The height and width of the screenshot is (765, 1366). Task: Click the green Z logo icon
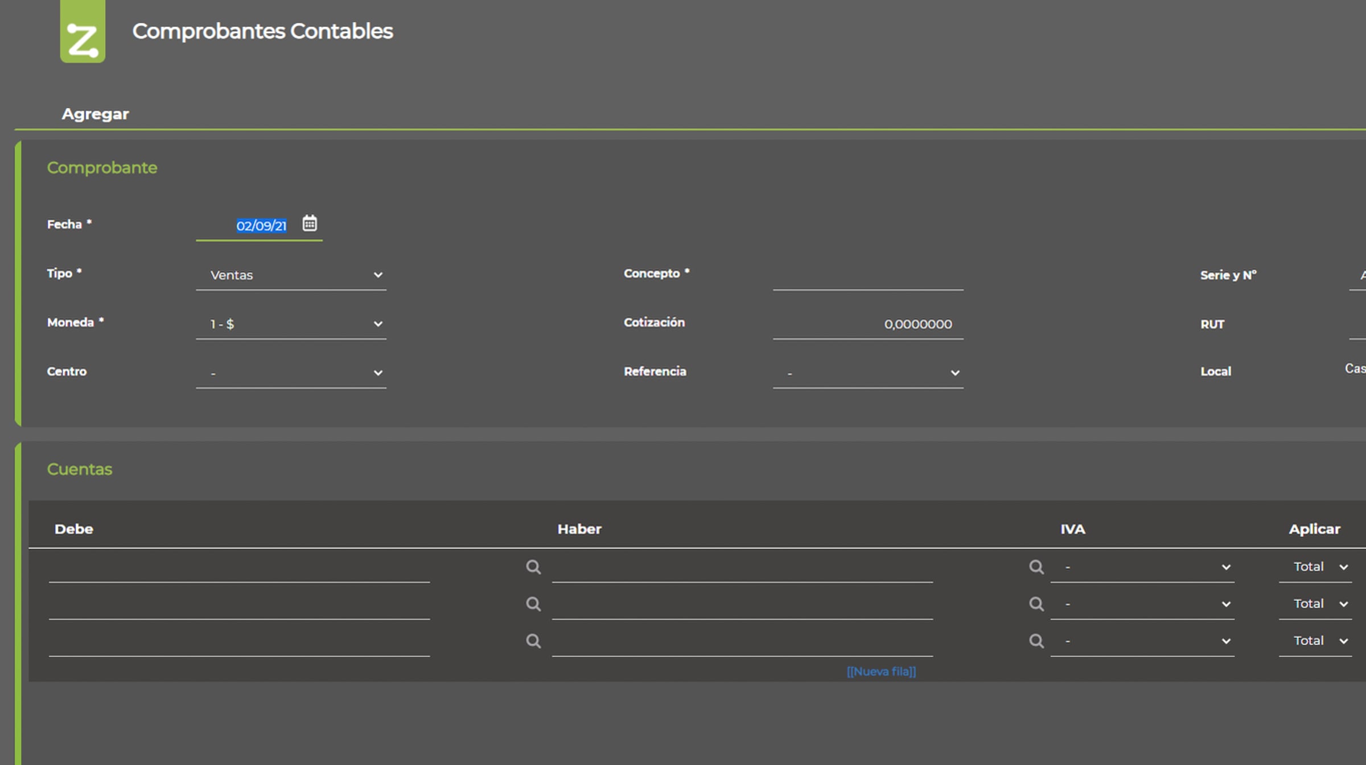tap(83, 31)
